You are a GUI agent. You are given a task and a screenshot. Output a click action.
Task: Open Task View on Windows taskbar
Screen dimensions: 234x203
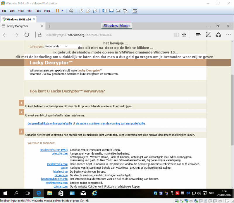tap(27, 193)
